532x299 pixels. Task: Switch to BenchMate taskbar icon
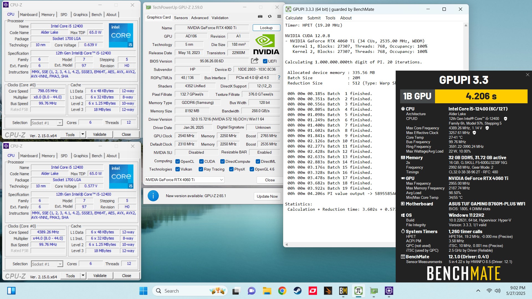coord(343,291)
